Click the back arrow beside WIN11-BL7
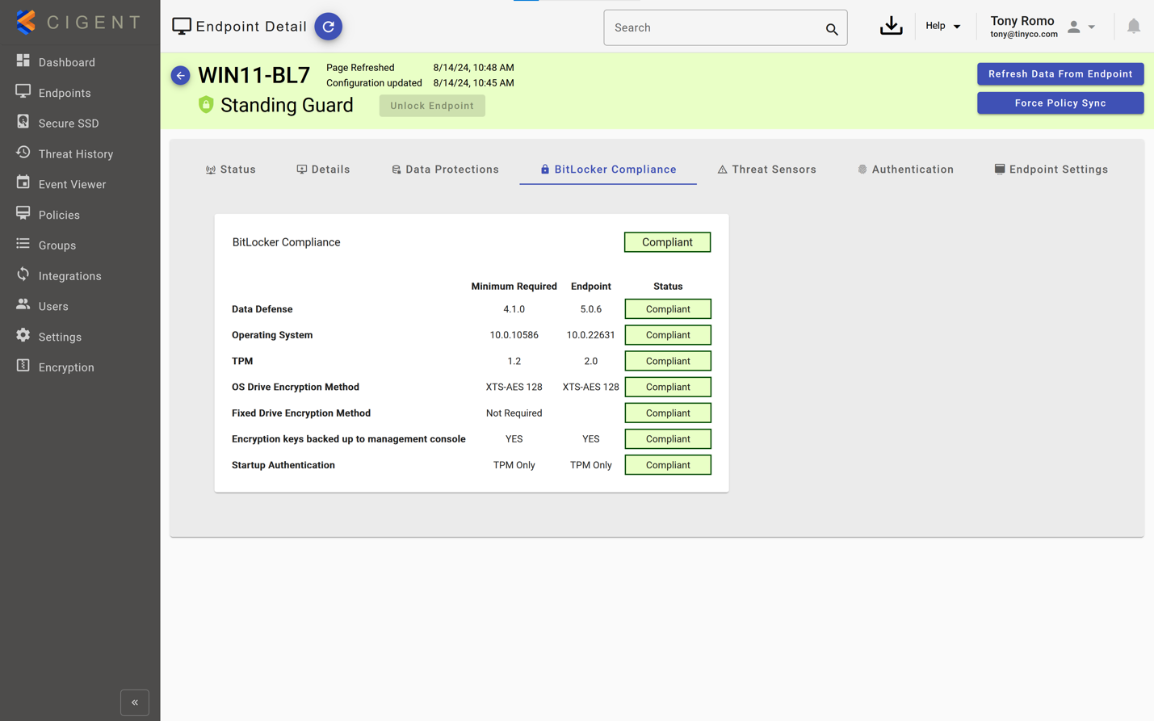Screen dimensions: 1154x721 (180, 75)
